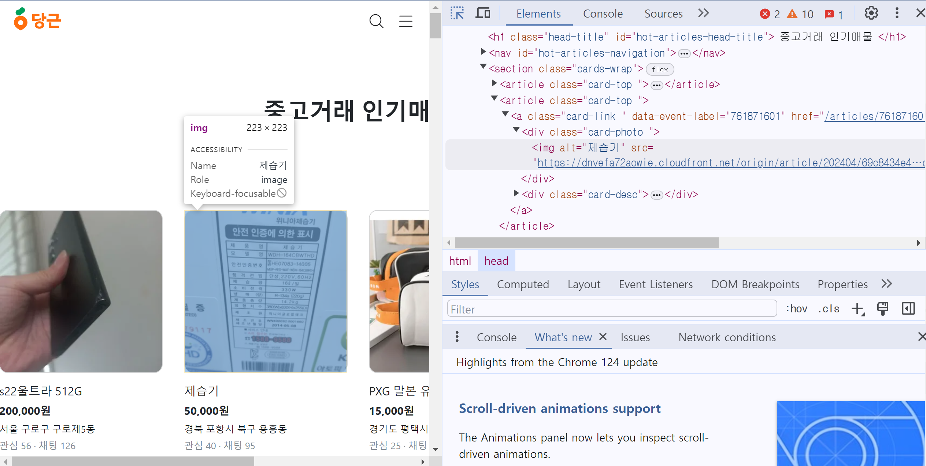This screenshot has width=926, height=466.
Task: Toggle computed styles sidebar icon
Action: tap(908, 309)
